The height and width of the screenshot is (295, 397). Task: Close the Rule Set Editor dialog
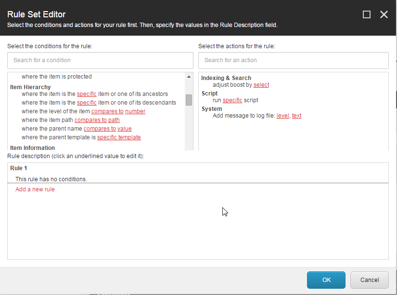384,14
